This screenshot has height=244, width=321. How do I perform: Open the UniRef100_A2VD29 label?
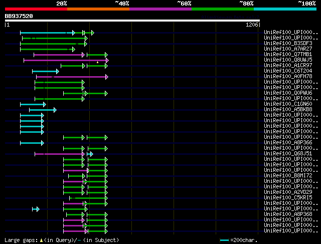[x=288, y=192]
